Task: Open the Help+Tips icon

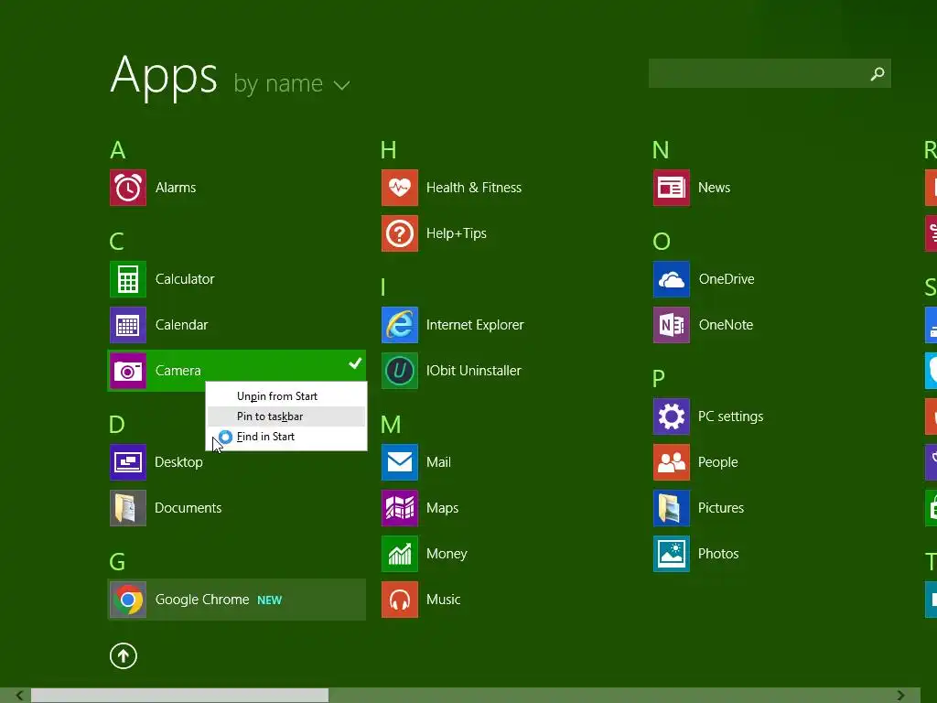Action: [x=400, y=233]
